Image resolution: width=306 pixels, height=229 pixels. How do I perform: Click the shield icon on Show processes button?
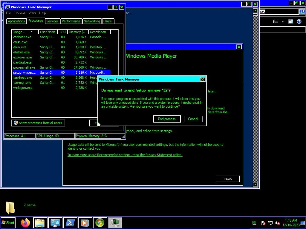pos(16,123)
